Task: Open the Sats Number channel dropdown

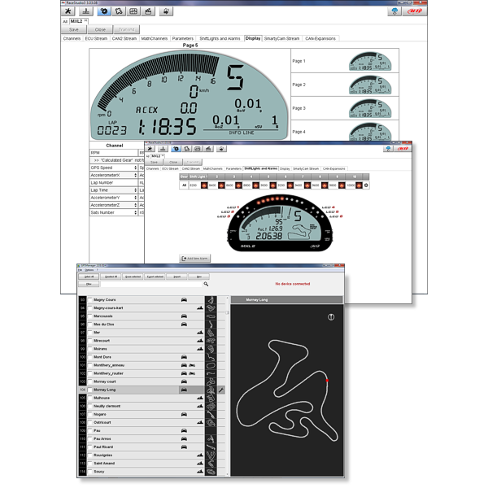Action: [133, 212]
